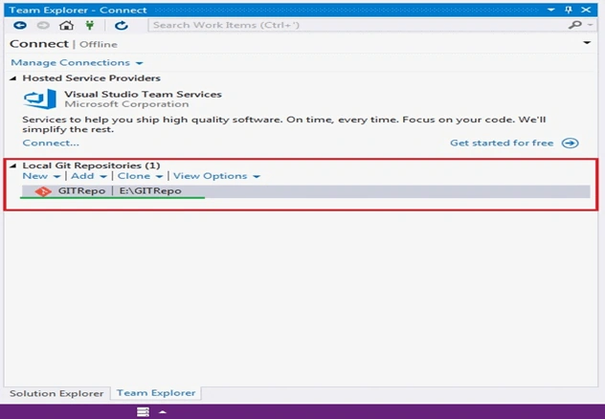Collapse Hosted Service Providers section
Viewport: 605px width, 419px height.
pos(13,78)
